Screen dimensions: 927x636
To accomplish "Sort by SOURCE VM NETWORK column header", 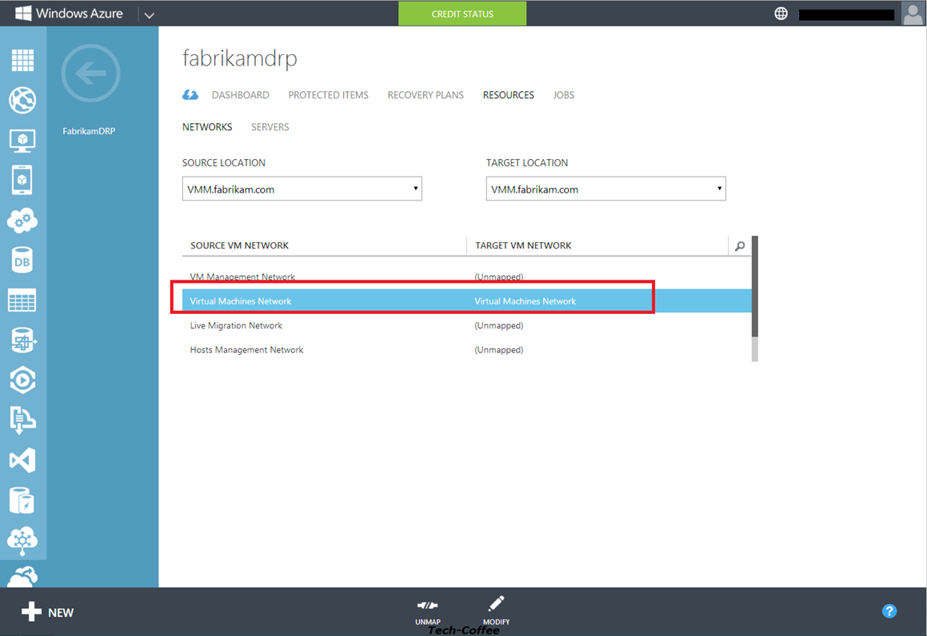I will [239, 245].
